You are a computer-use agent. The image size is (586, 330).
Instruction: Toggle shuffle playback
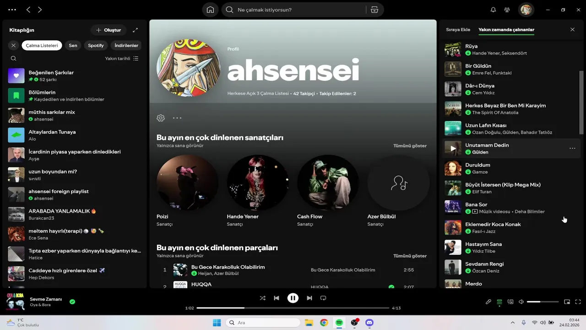262,298
